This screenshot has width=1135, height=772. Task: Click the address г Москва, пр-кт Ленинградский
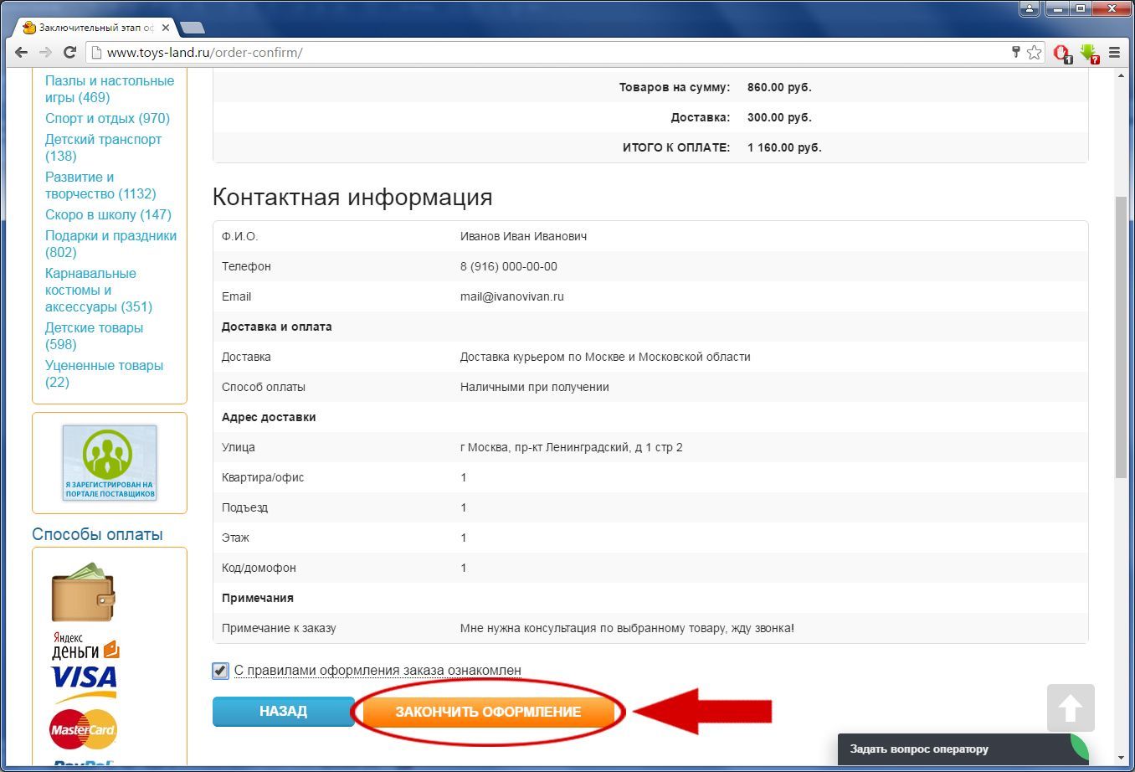click(572, 447)
